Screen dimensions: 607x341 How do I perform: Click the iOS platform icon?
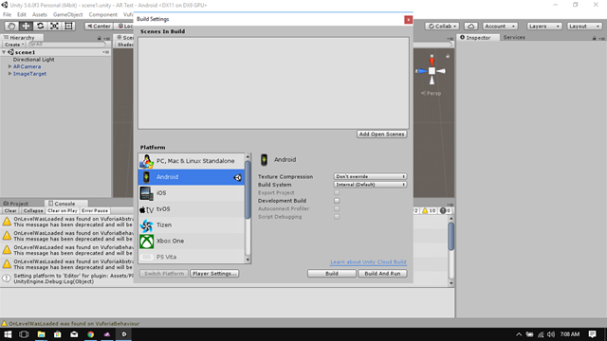pyautogui.click(x=147, y=193)
